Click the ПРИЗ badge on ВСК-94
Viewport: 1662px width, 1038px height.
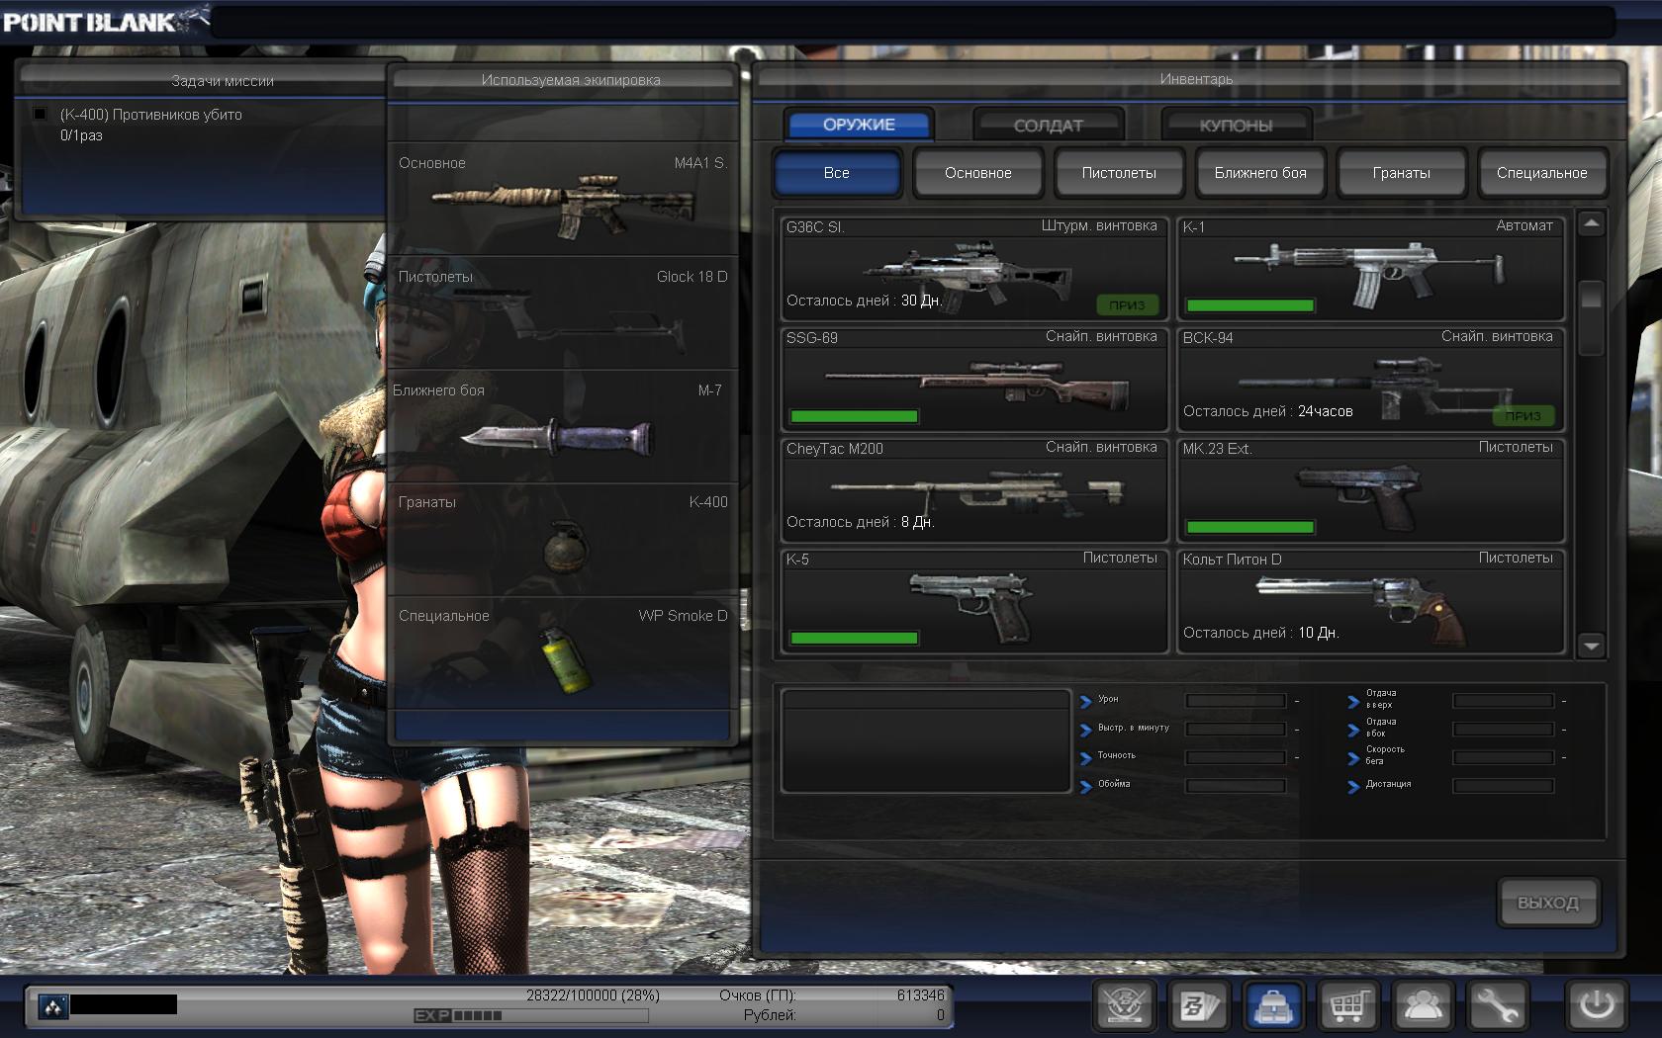point(1523,415)
